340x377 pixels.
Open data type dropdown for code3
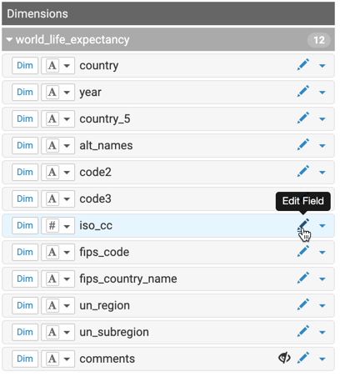coord(67,199)
